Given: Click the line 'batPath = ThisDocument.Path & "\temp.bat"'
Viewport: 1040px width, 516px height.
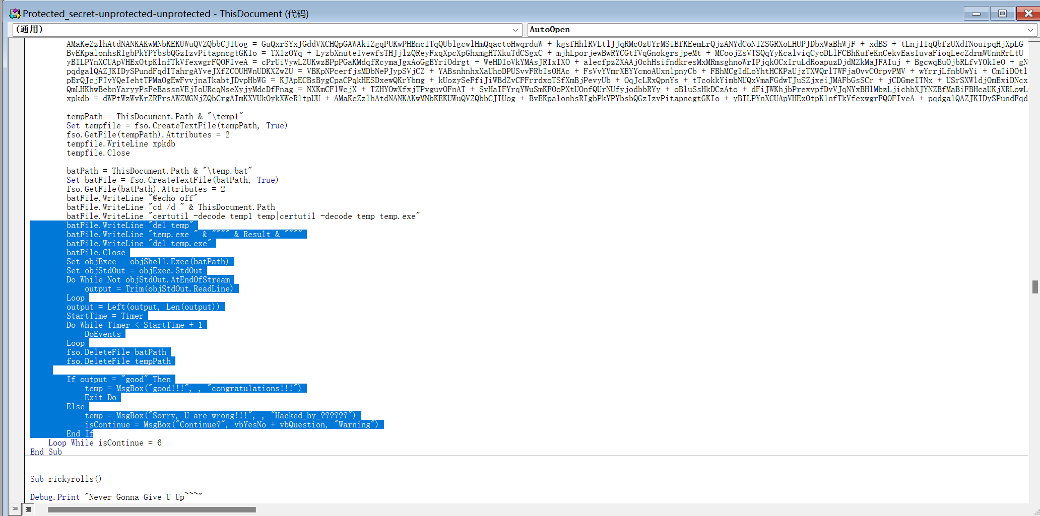Looking at the screenshot, I should [159, 171].
